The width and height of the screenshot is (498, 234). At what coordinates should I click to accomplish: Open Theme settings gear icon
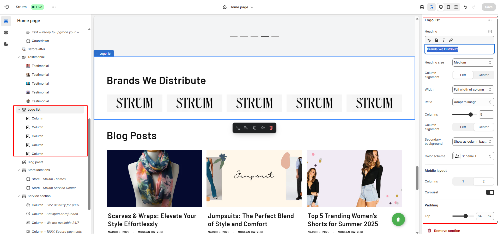[x=6, y=33]
